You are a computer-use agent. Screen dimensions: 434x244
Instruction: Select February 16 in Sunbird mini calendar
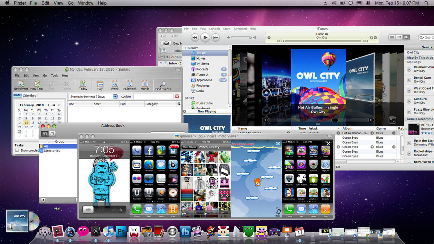[33, 123]
